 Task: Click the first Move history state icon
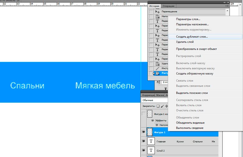click(157, 12)
